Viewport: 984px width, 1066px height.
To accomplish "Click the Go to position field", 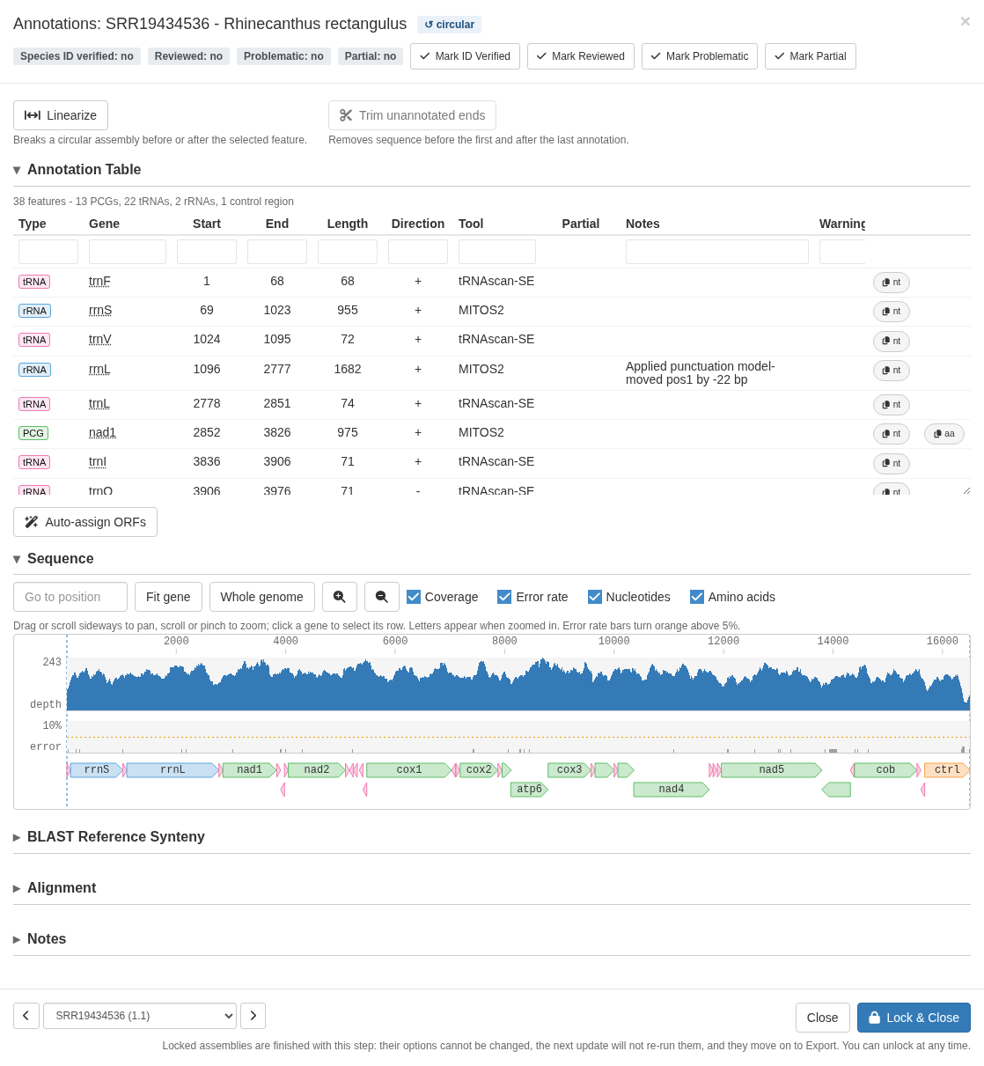I will coord(70,597).
